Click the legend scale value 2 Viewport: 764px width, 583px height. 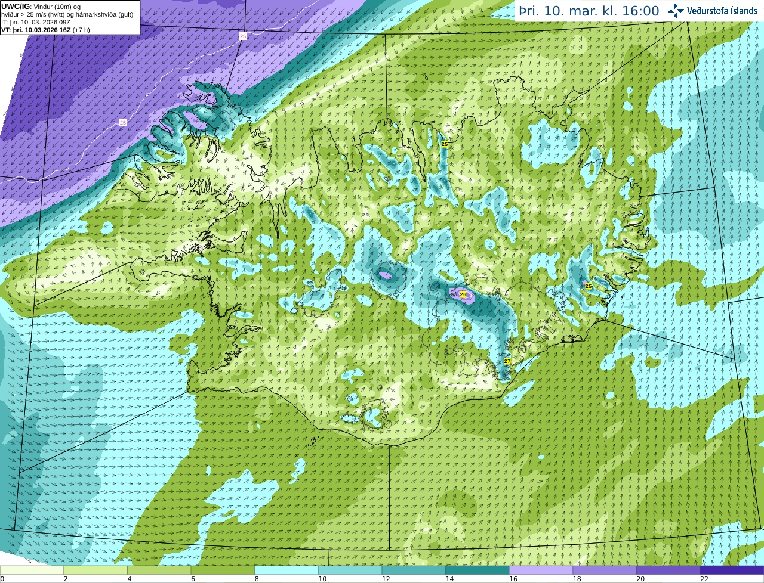tap(66, 579)
